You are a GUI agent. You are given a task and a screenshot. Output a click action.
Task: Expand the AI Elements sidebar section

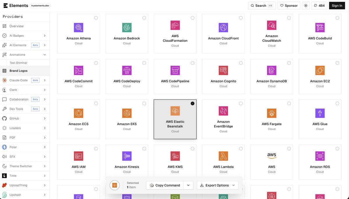[x=45, y=45]
